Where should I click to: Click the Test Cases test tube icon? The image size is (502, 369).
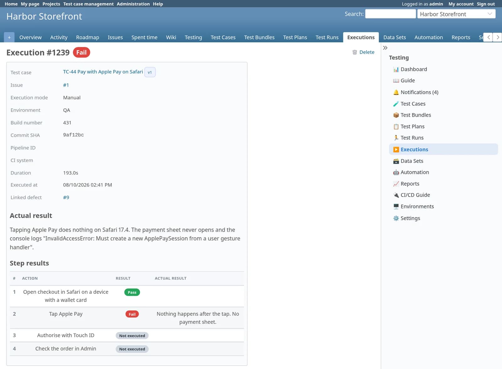[x=396, y=104]
